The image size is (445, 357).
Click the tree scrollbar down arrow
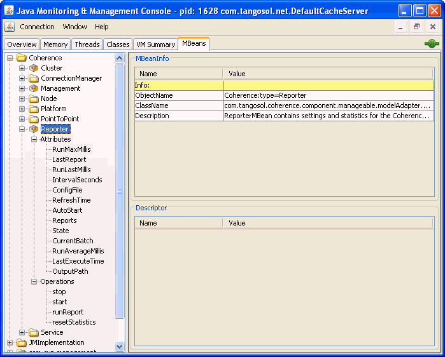coord(120,346)
